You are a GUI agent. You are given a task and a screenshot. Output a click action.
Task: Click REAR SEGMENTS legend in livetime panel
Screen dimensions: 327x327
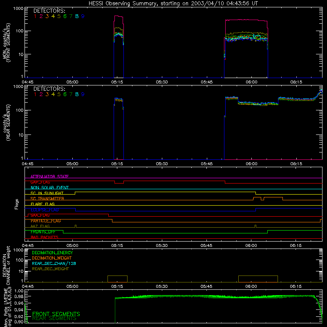click(x=54, y=318)
